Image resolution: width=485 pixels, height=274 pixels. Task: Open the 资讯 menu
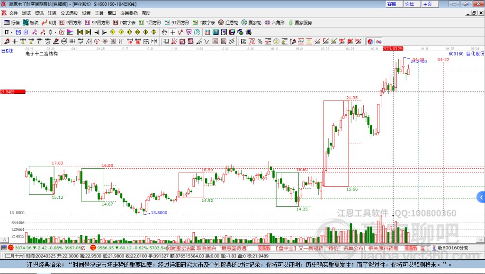(x=39, y=13)
